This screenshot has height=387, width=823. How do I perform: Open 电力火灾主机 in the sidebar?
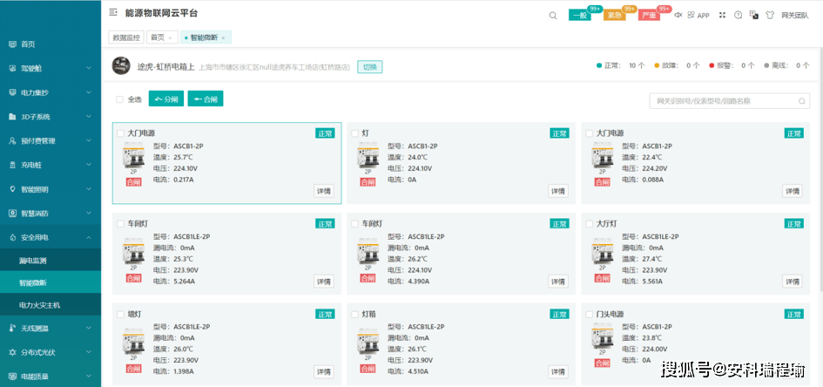51,304
